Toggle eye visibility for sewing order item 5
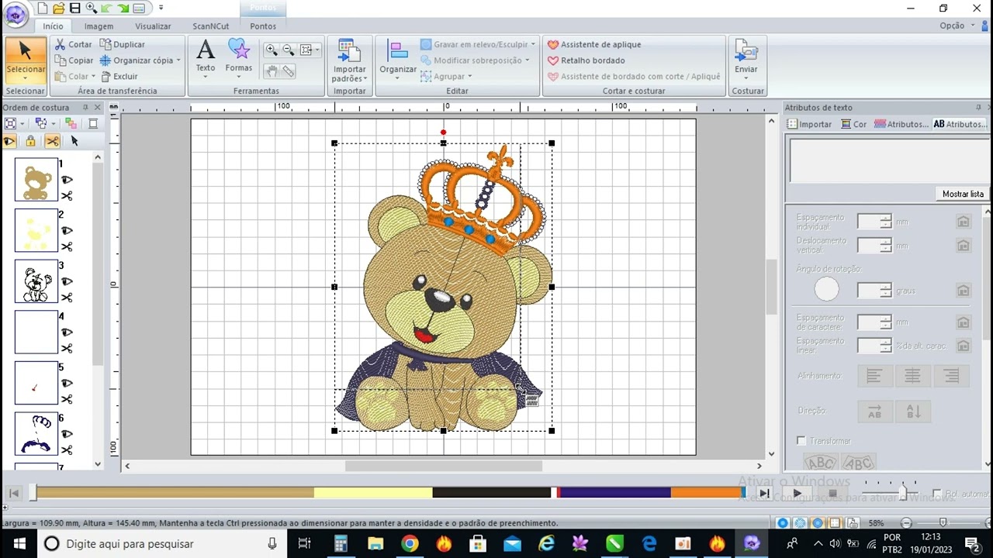This screenshot has height=558, width=993. (67, 384)
